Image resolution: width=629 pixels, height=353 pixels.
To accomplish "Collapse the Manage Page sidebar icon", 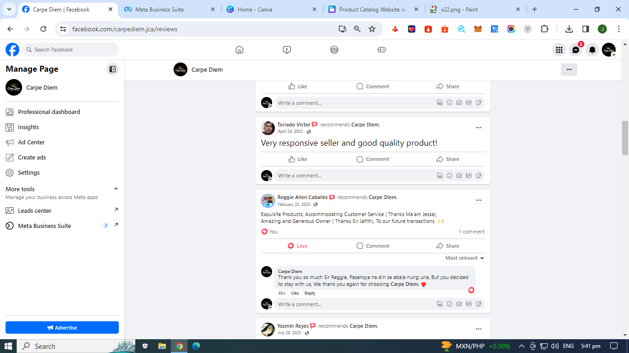I will tap(112, 69).
